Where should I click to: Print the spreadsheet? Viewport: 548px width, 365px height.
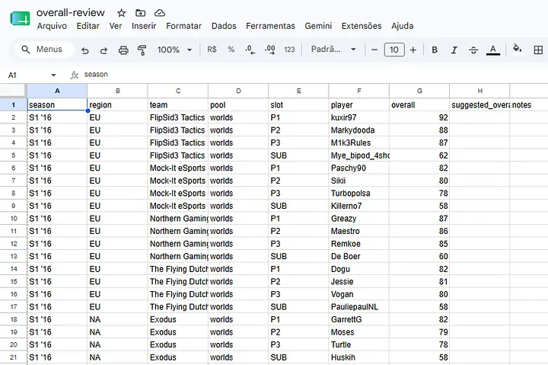(x=123, y=50)
